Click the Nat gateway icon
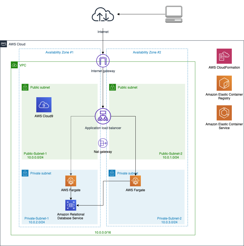The image size is (244, 246). 103,143
